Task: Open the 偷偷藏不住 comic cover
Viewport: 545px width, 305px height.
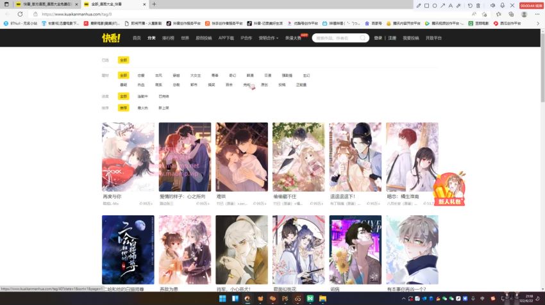Action: tap(299, 157)
